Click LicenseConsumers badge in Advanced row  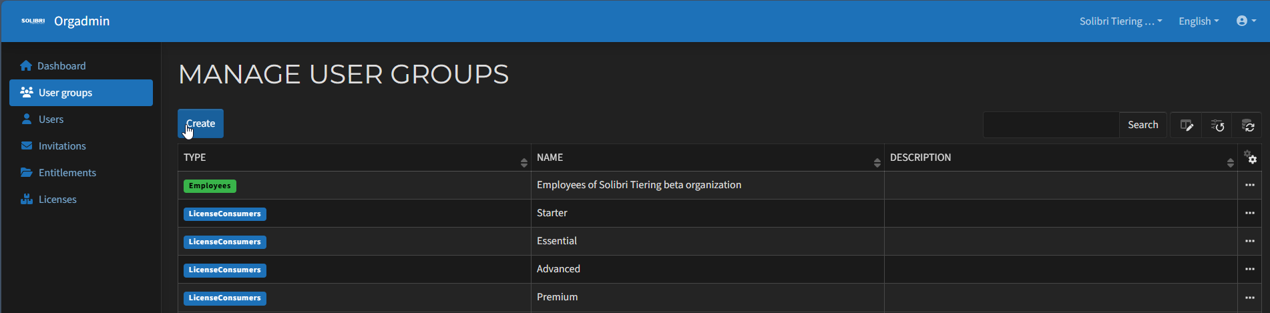[225, 270]
